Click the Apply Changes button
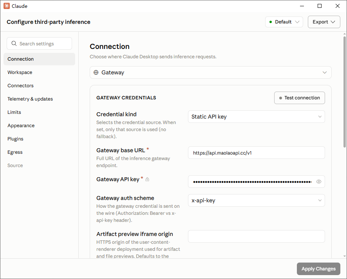 [x=318, y=268]
